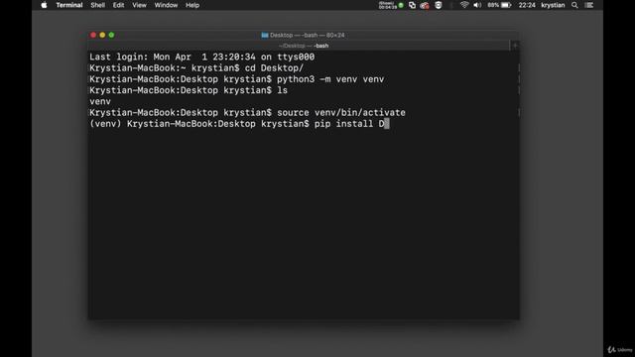Click the shield icon in menu bar
Screen dimensions: 635x357
click(x=439, y=5)
